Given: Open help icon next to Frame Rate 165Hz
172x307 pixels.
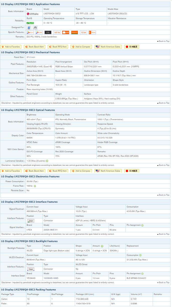Looking at the screenshot, I should (x=35, y=186).
